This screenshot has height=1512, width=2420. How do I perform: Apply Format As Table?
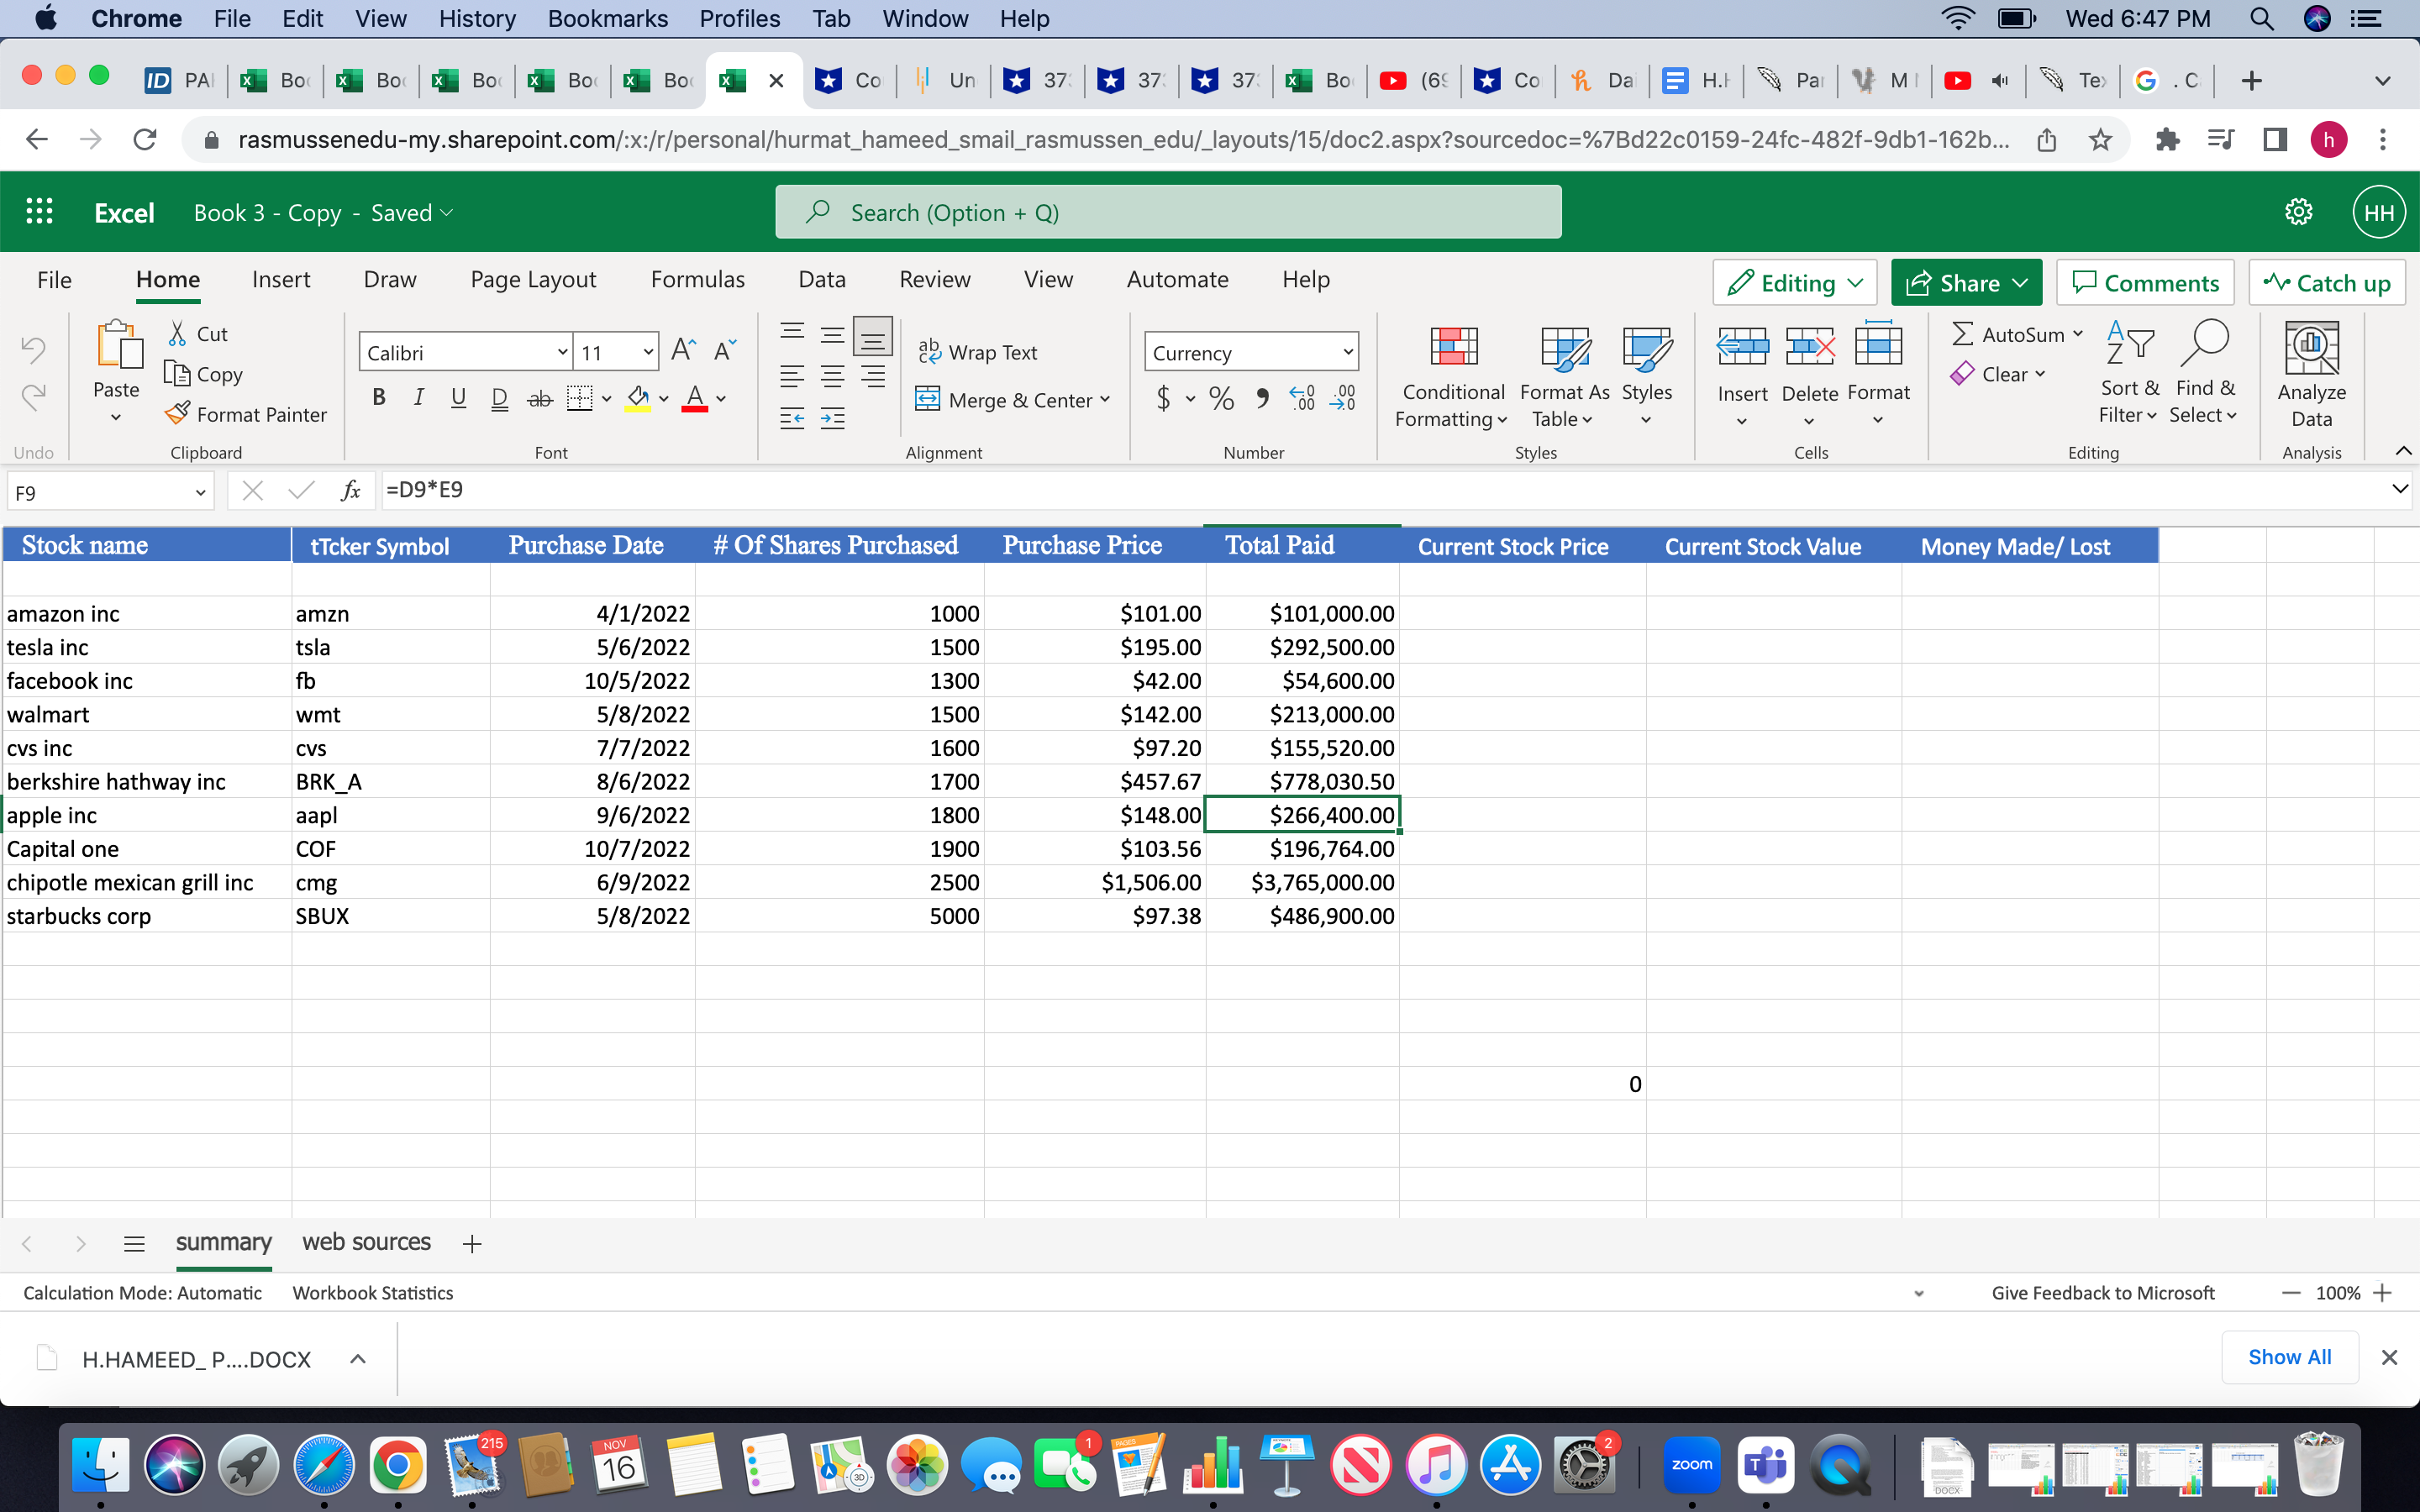1562,378
